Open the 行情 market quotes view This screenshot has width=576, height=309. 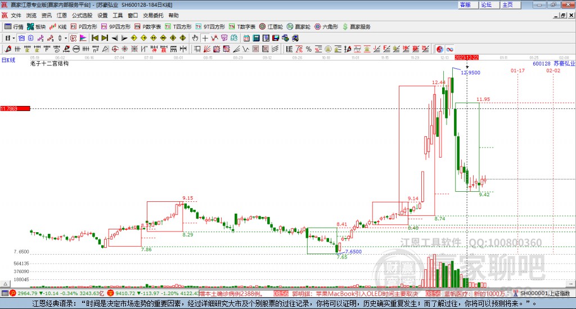[x=13, y=27]
